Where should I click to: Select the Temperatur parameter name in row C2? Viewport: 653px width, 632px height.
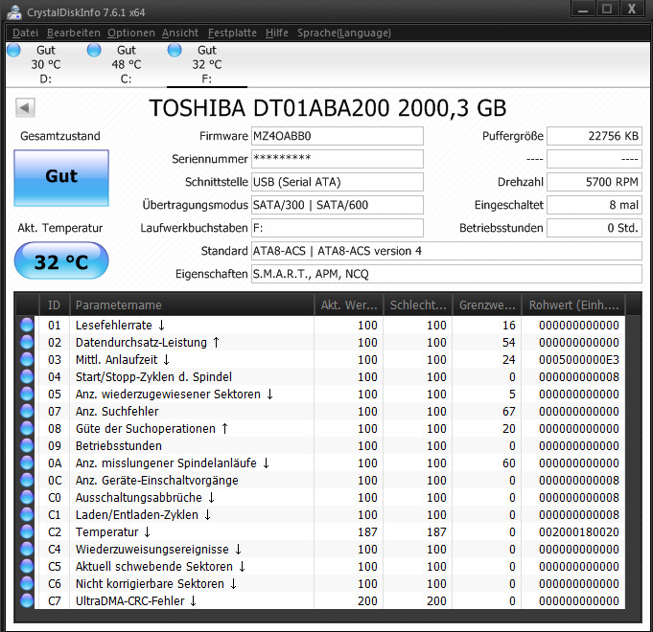coord(113,532)
